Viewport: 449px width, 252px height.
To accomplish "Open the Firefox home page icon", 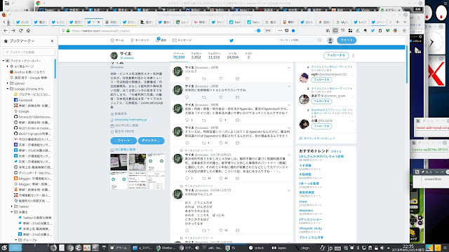I will [x=28, y=31].
